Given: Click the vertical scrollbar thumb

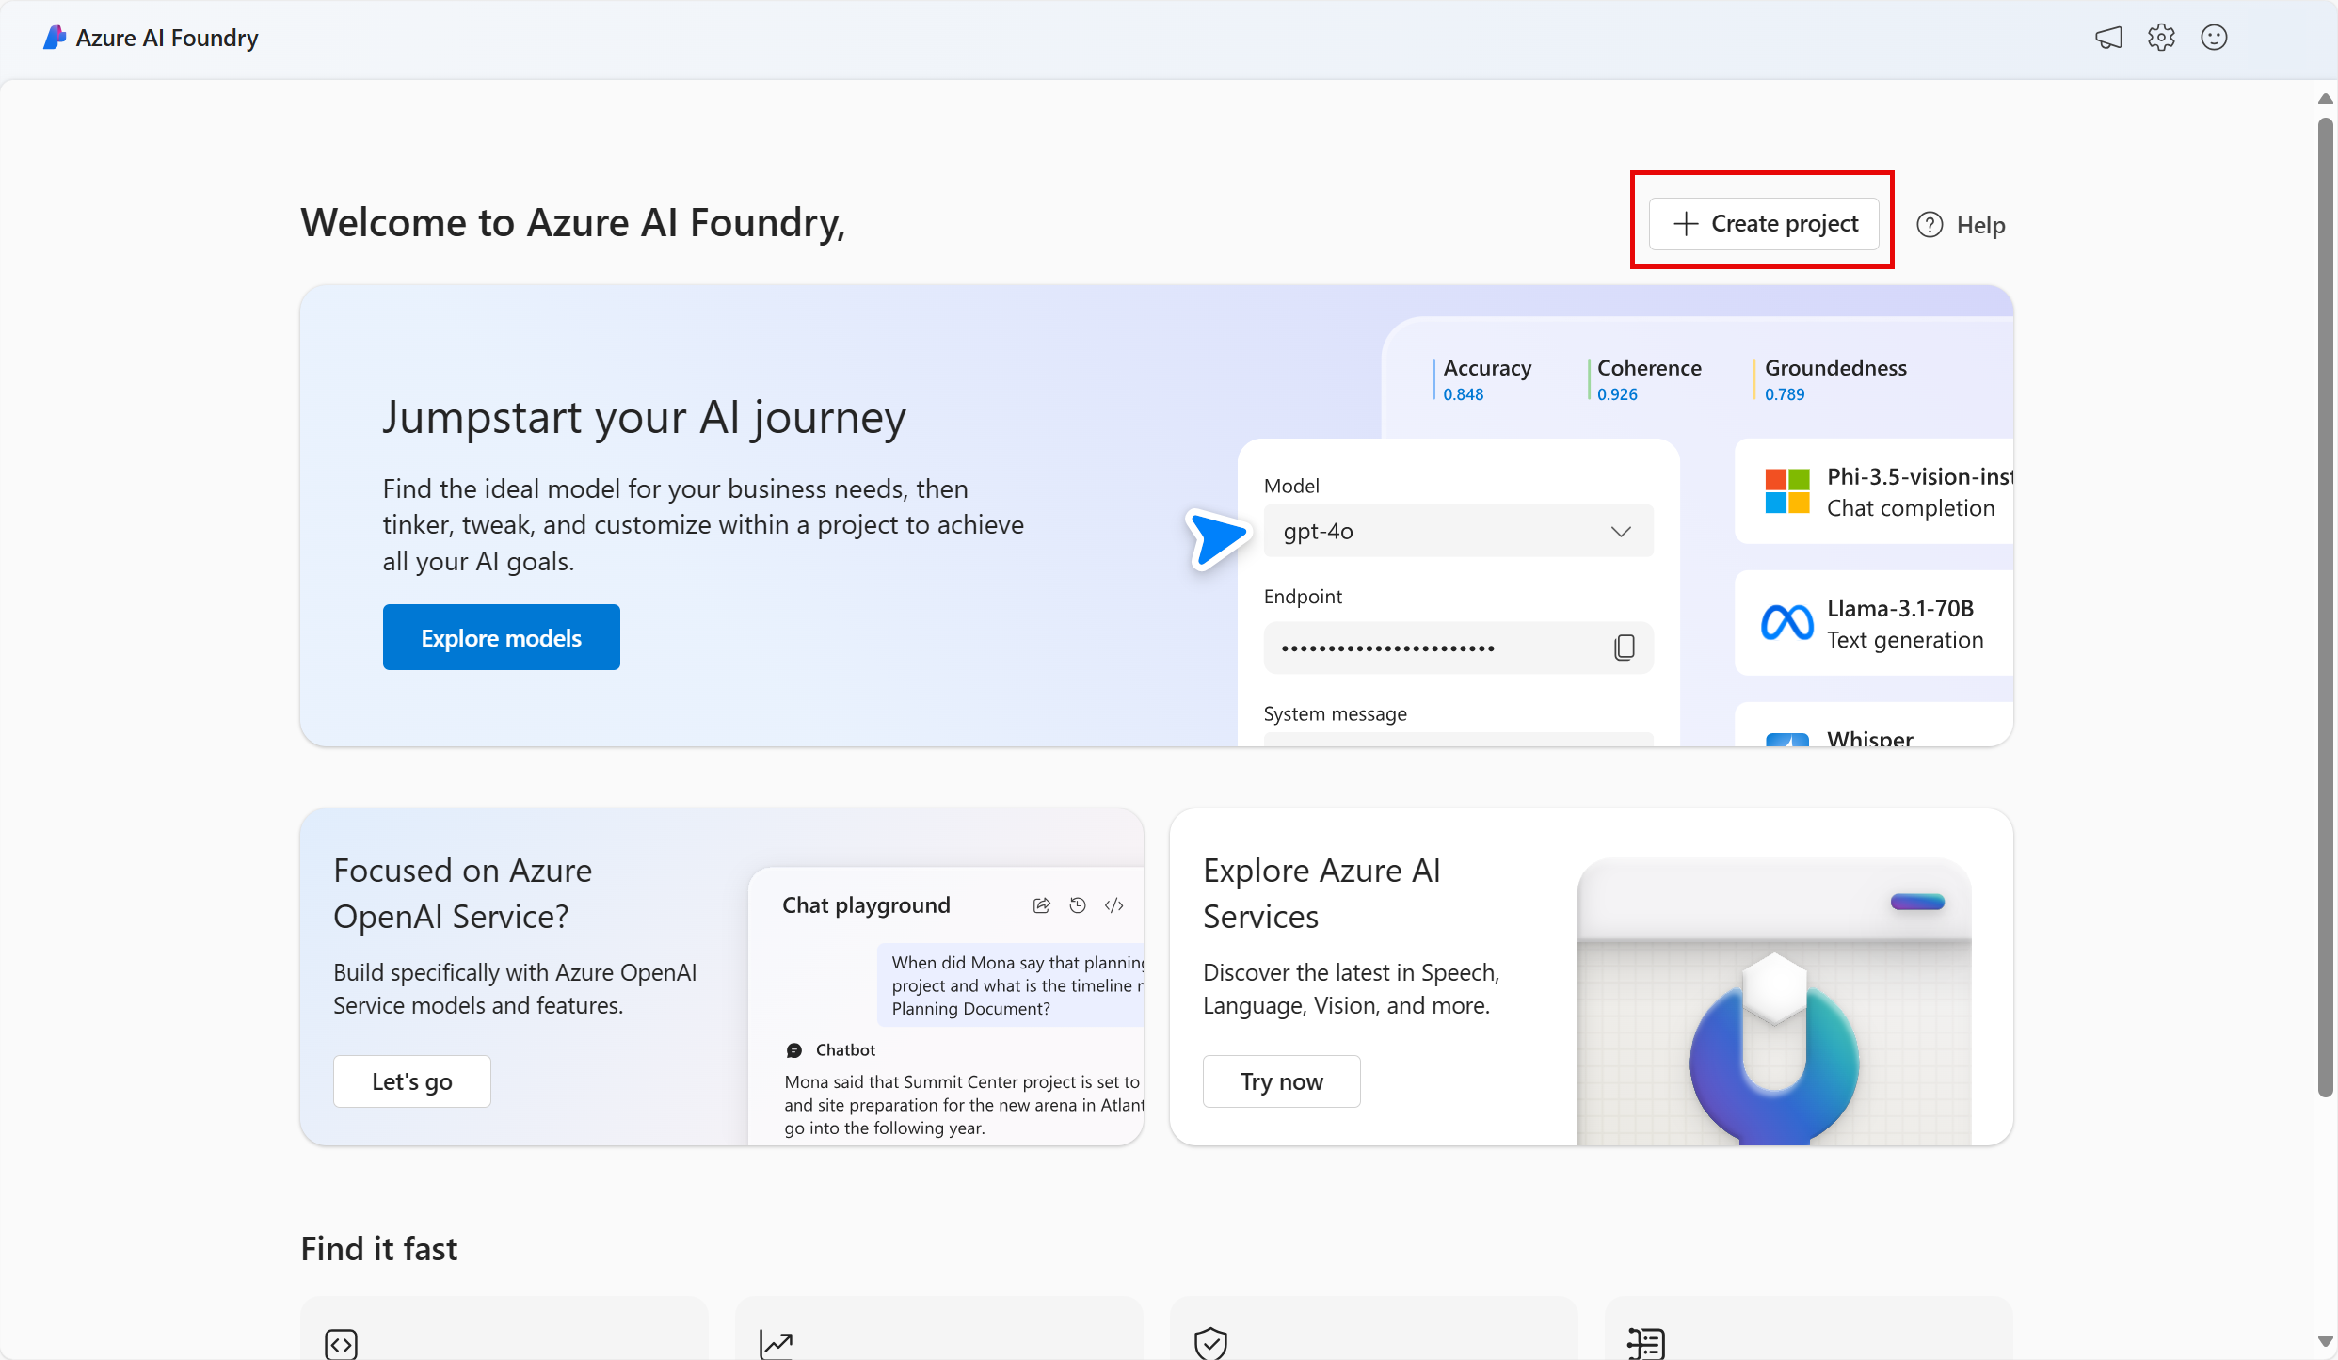Looking at the screenshot, I should pyautogui.click(x=2325, y=607).
